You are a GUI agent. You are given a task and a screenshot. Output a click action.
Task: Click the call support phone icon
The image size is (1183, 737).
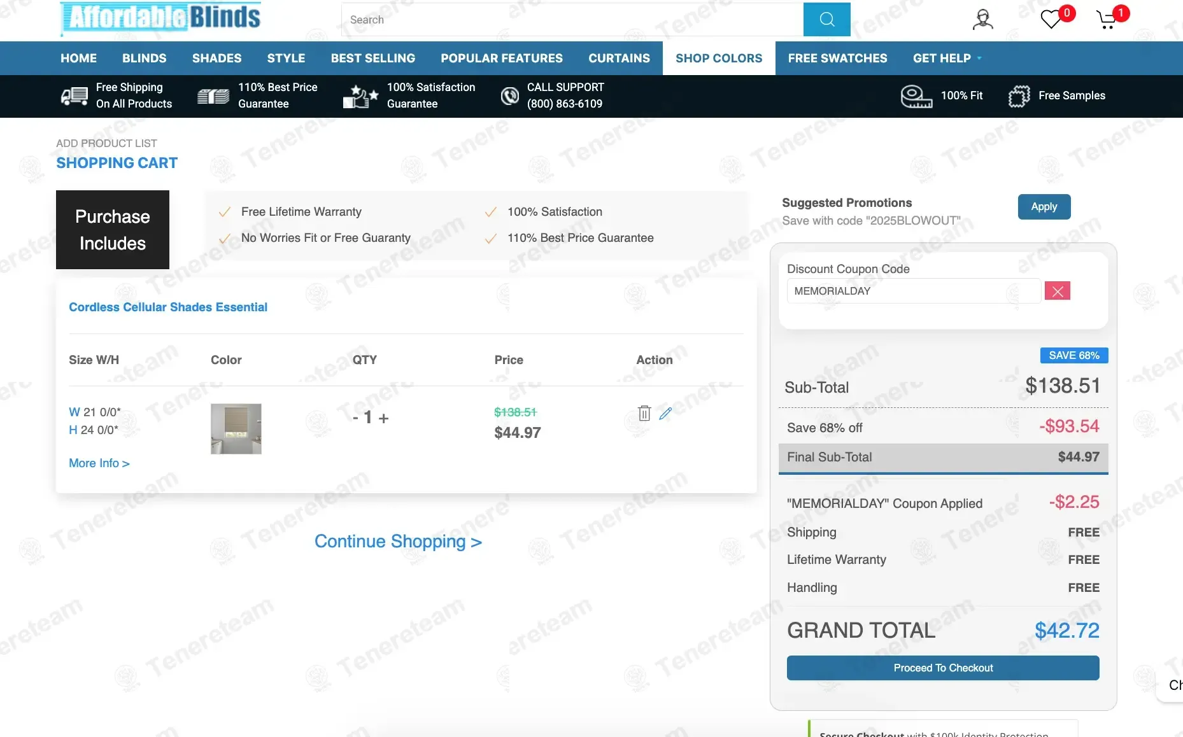point(509,96)
